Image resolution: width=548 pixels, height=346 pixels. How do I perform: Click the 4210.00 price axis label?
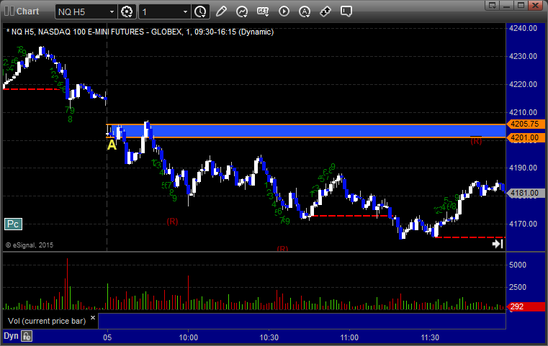[524, 112]
